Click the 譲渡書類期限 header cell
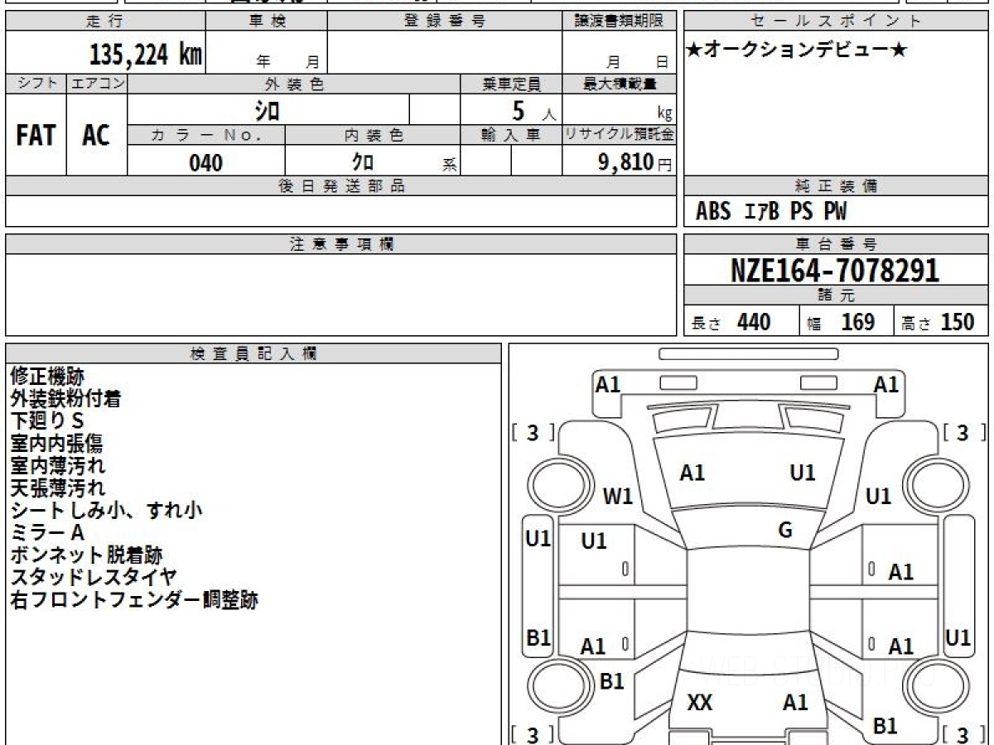Viewport: 994px width, 745px height. point(620,22)
